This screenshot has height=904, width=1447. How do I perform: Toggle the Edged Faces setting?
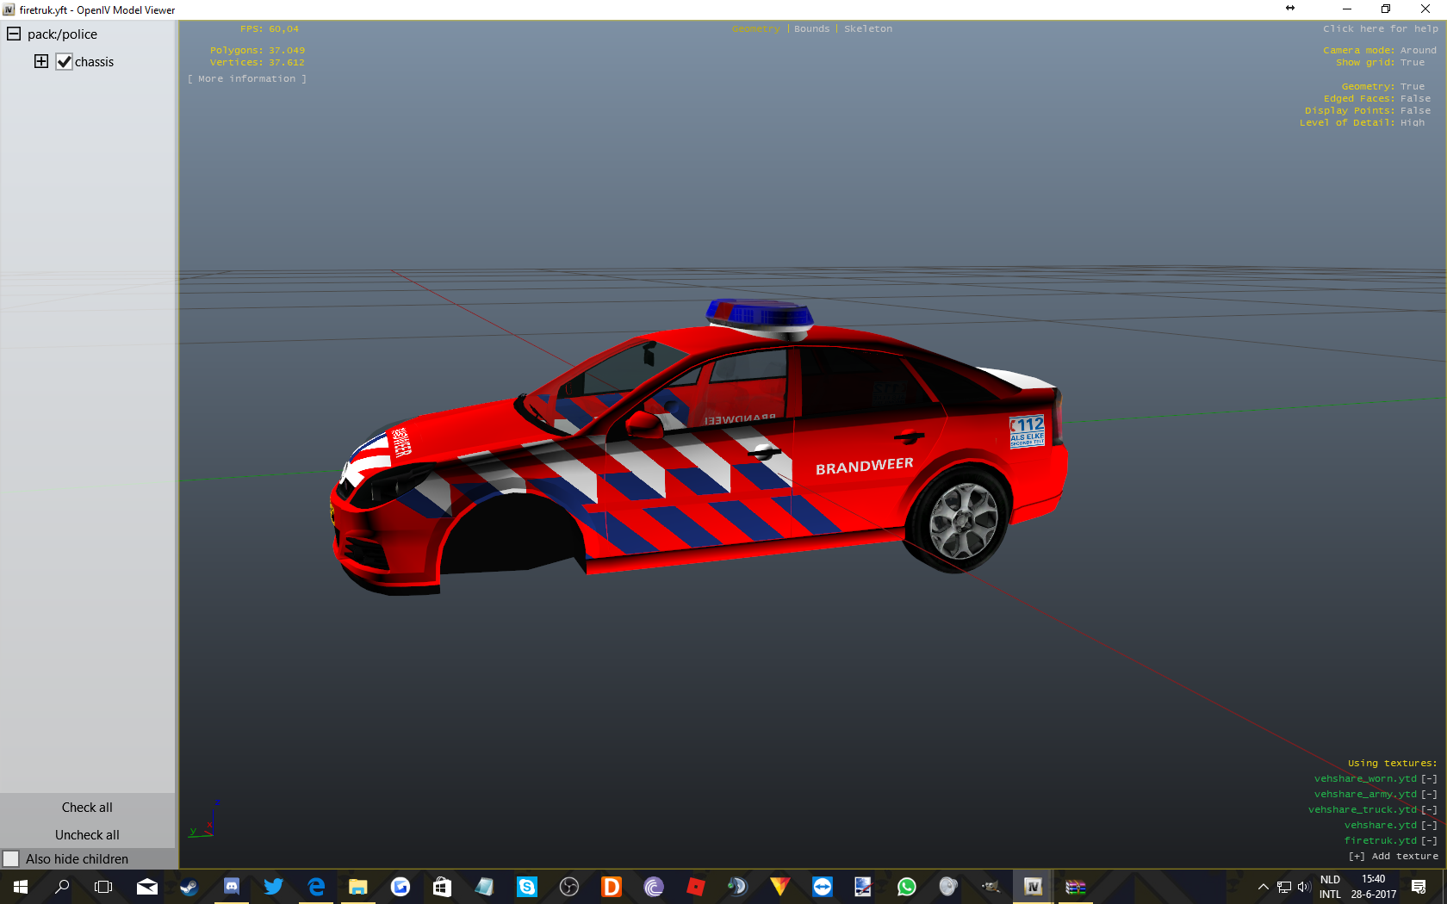coord(1415,98)
